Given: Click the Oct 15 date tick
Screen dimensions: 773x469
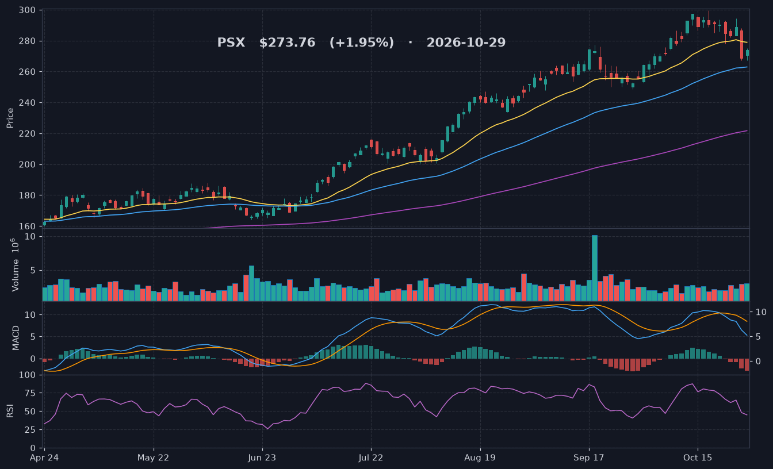Looking at the screenshot, I should 698,458.
